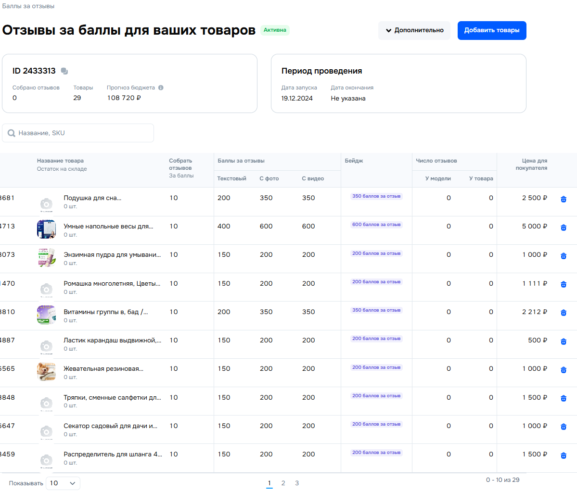The image size is (577, 492).
Task: Go to page 3
Action: (296, 483)
